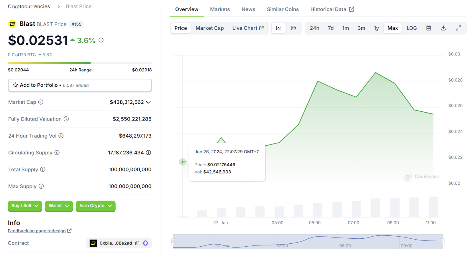Click the #155 rank badge
472x254 pixels.
76,24
